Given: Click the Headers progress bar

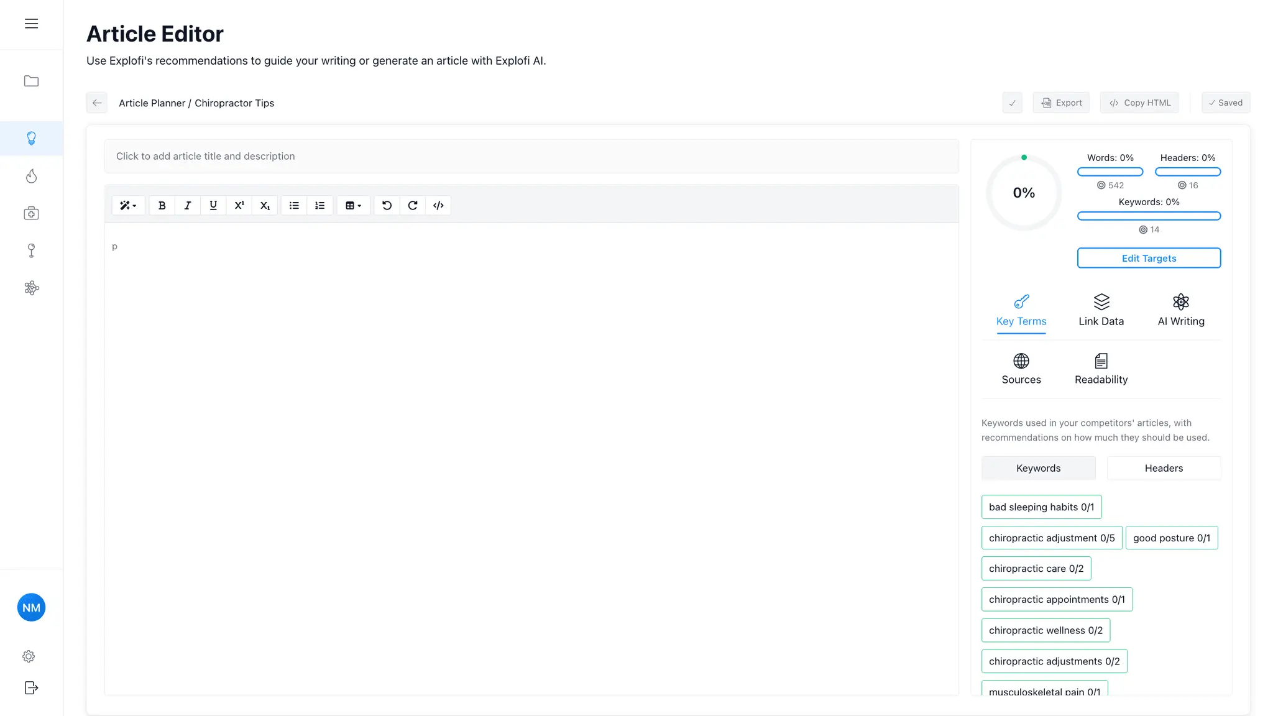Looking at the screenshot, I should (1188, 172).
